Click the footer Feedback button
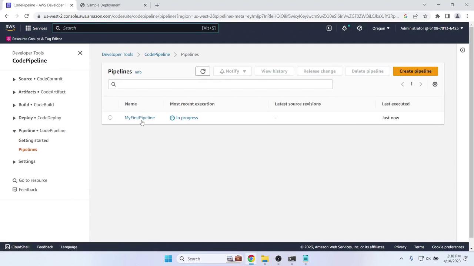Image resolution: width=474 pixels, height=266 pixels. (45, 247)
